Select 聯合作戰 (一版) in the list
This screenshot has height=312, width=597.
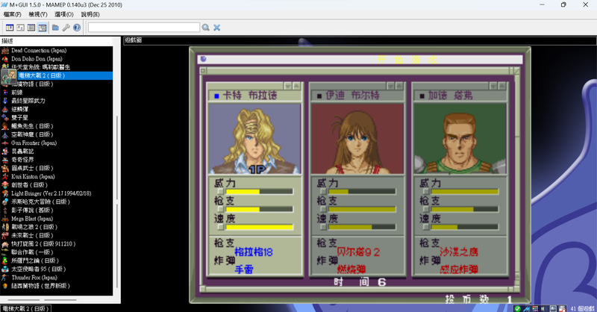point(57,252)
